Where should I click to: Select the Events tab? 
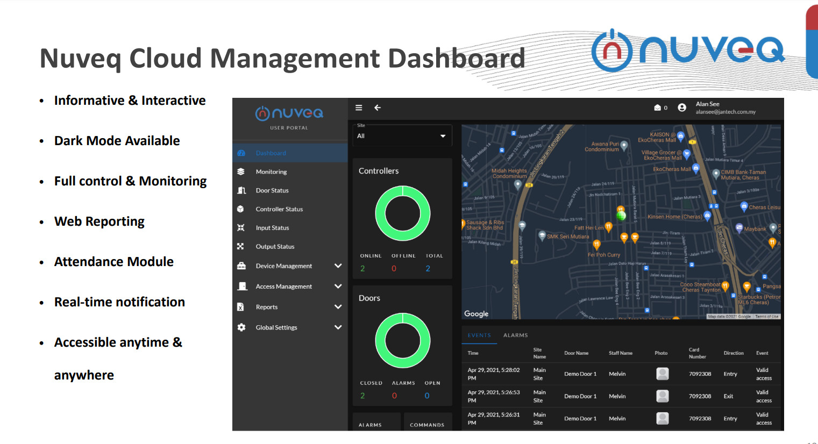[x=479, y=335]
